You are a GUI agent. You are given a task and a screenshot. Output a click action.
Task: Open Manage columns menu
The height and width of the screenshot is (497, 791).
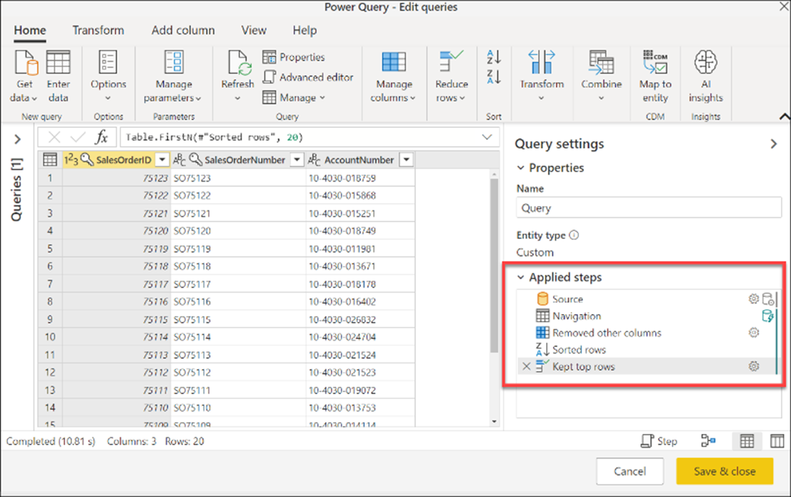coord(394,77)
